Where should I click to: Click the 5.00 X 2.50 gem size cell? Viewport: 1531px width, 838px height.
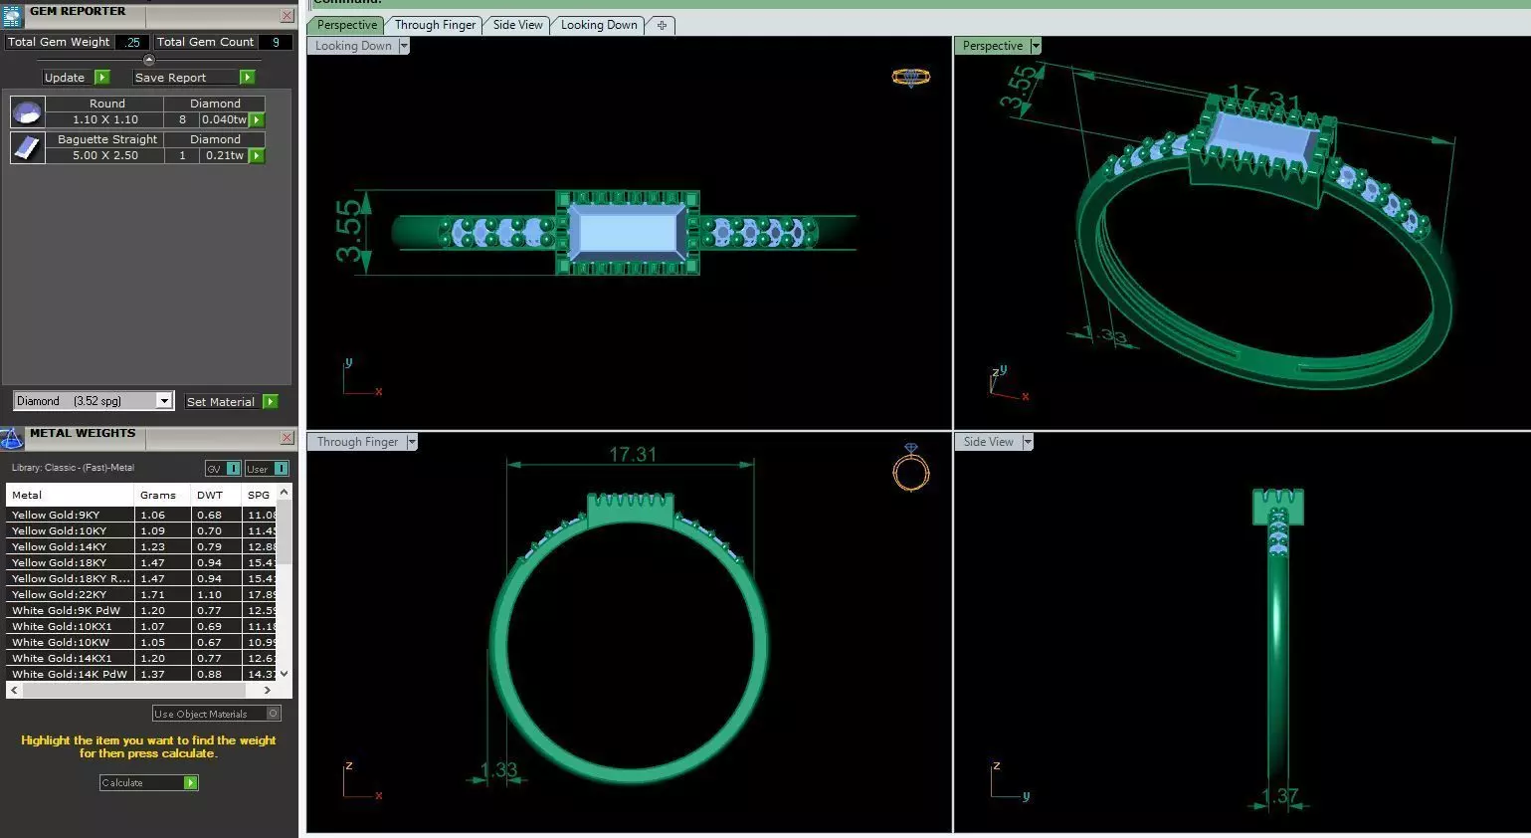(x=105, y=155)
